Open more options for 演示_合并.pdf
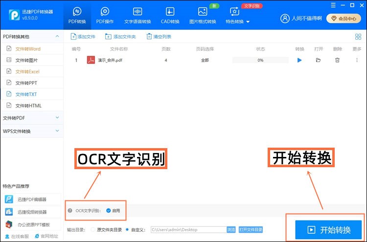Screen dimensions: 367x242 coord(357,60)
